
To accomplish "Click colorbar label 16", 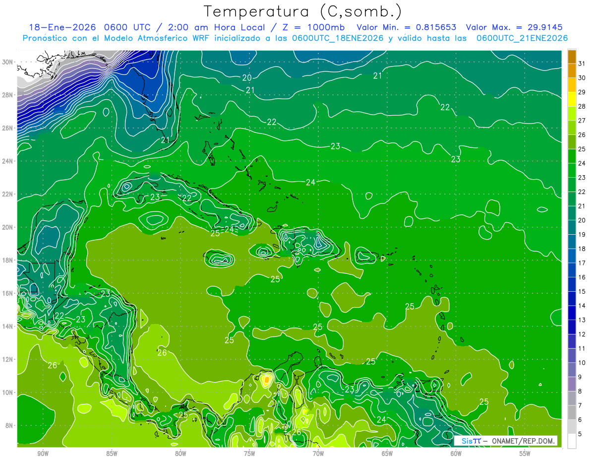I will [582, 277].
